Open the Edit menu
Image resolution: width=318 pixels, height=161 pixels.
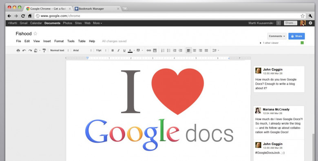[27, 41]
